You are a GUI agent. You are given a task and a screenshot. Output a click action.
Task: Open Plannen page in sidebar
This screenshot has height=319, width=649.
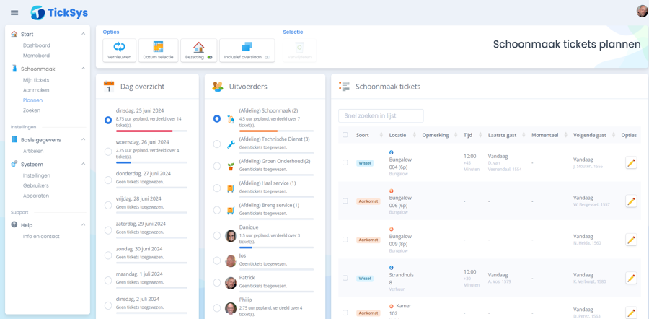32,100
